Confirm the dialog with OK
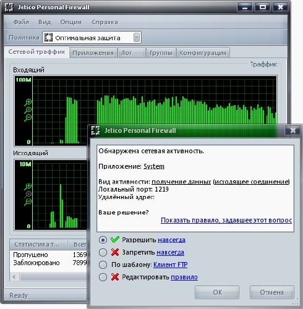 point(217,292)
